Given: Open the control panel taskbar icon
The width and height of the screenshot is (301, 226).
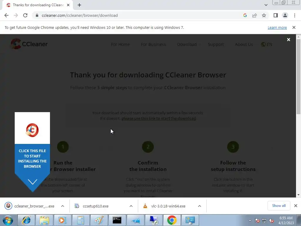Looking at the screenshot, I should (190, 220).
